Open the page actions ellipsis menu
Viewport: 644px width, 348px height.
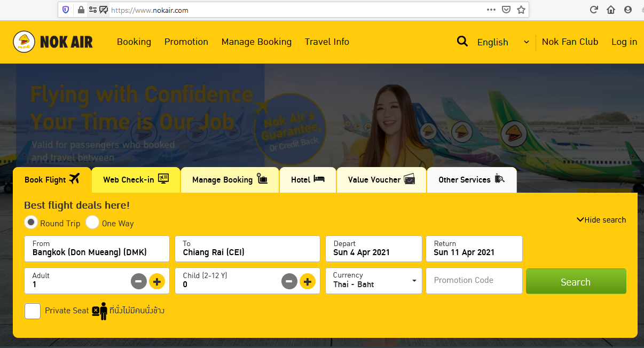[x=491, y=10]
